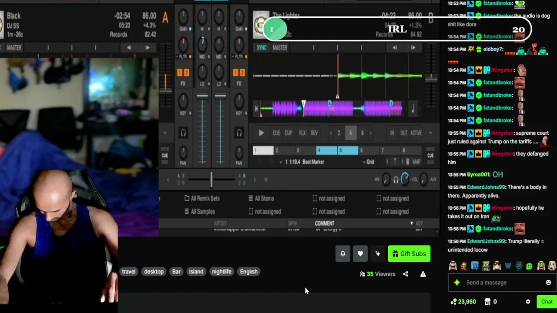Toggle headphone cue for mixer channel A
Viewport: 557px width, 313px height.
(183, 133)
